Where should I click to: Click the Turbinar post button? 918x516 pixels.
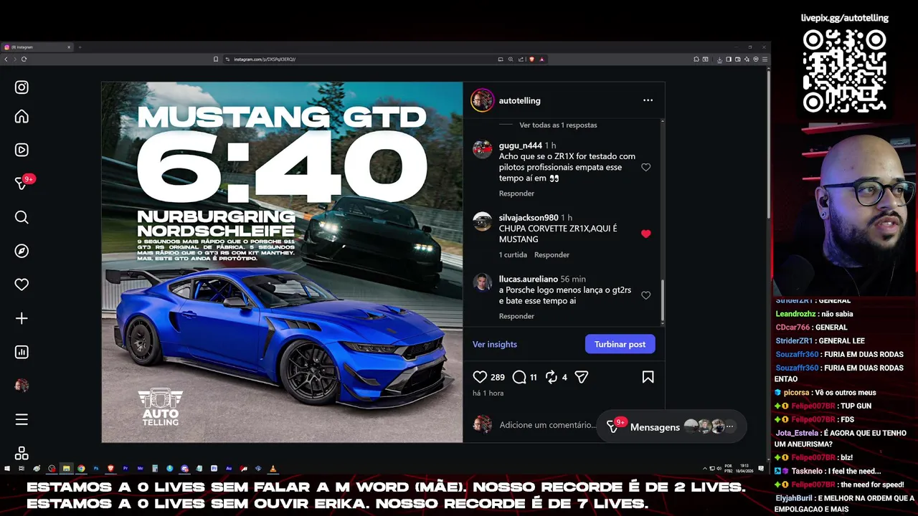620,344
